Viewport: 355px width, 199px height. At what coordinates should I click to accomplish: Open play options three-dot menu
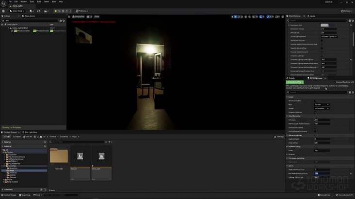pos(70,11)
